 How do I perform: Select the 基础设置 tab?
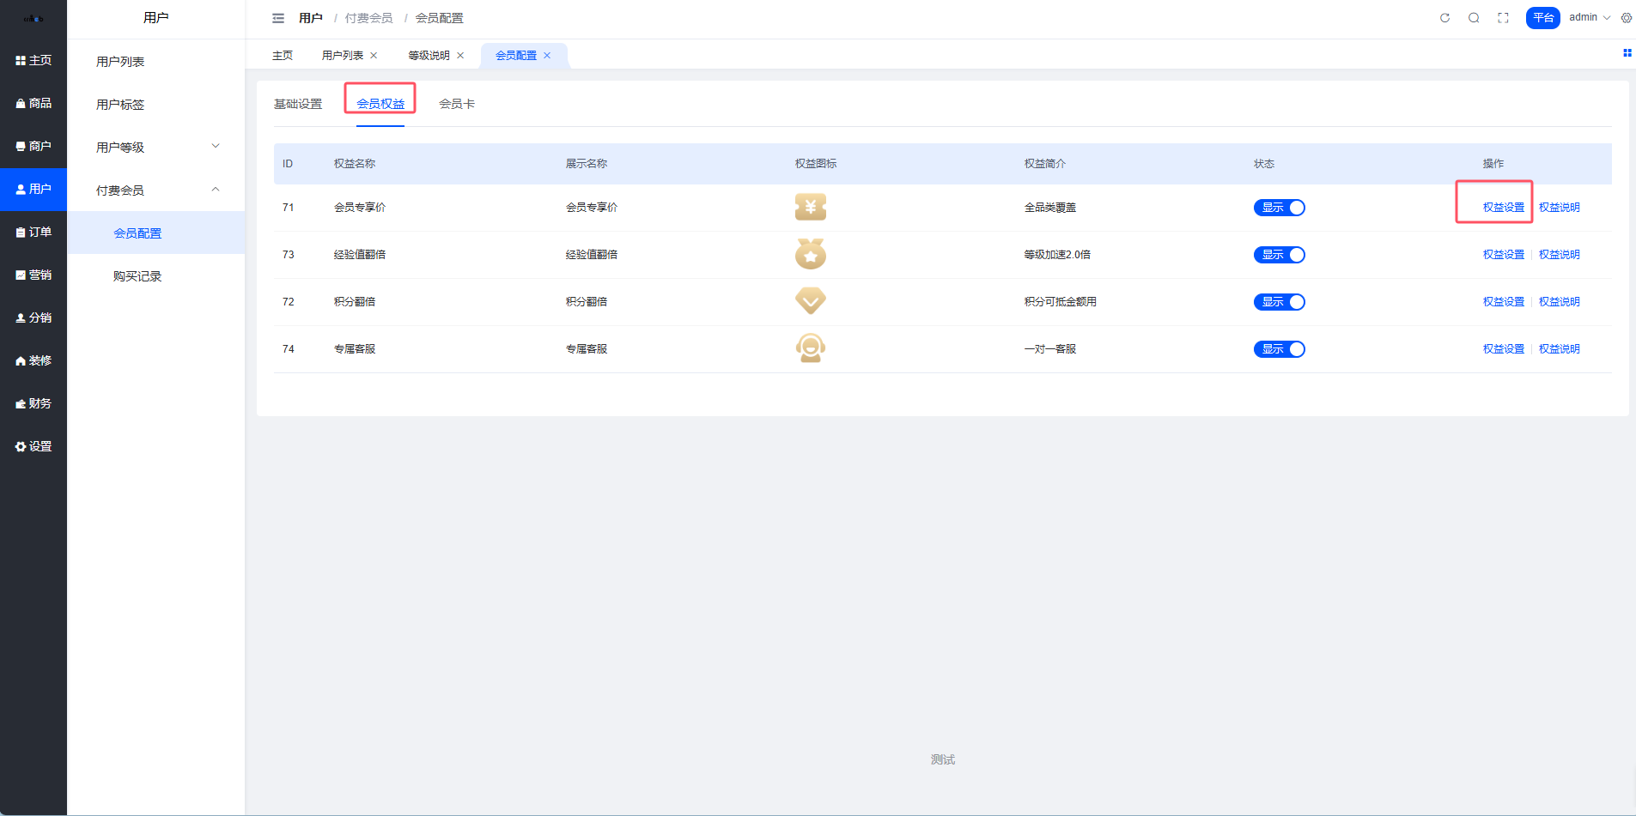pyautogui.click(x=298, y=104)
